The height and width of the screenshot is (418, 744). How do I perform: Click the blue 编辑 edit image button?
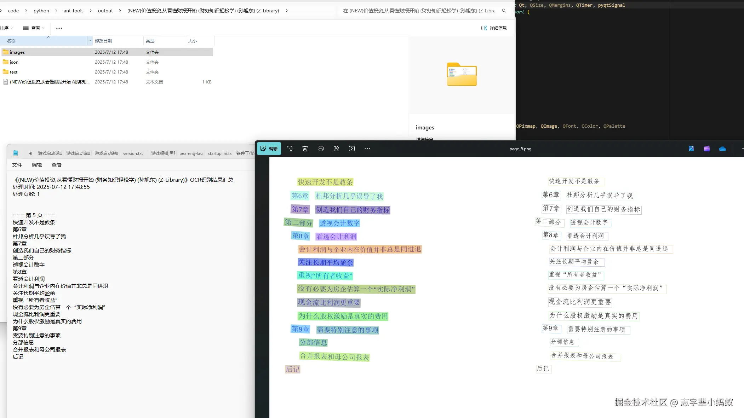(x=269, y=149)
